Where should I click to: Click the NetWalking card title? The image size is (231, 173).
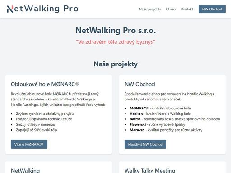[x=25, y=170]
